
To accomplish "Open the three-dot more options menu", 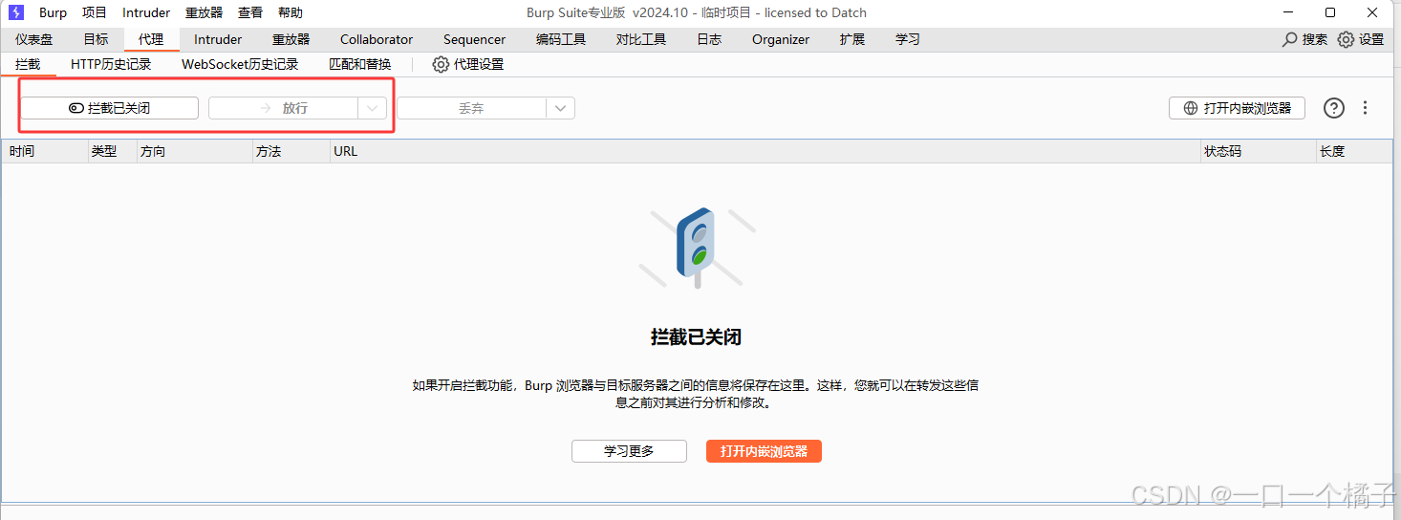I will [1365, 108].
